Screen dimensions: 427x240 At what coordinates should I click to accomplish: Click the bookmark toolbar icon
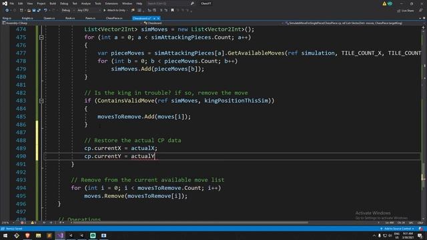172,11
